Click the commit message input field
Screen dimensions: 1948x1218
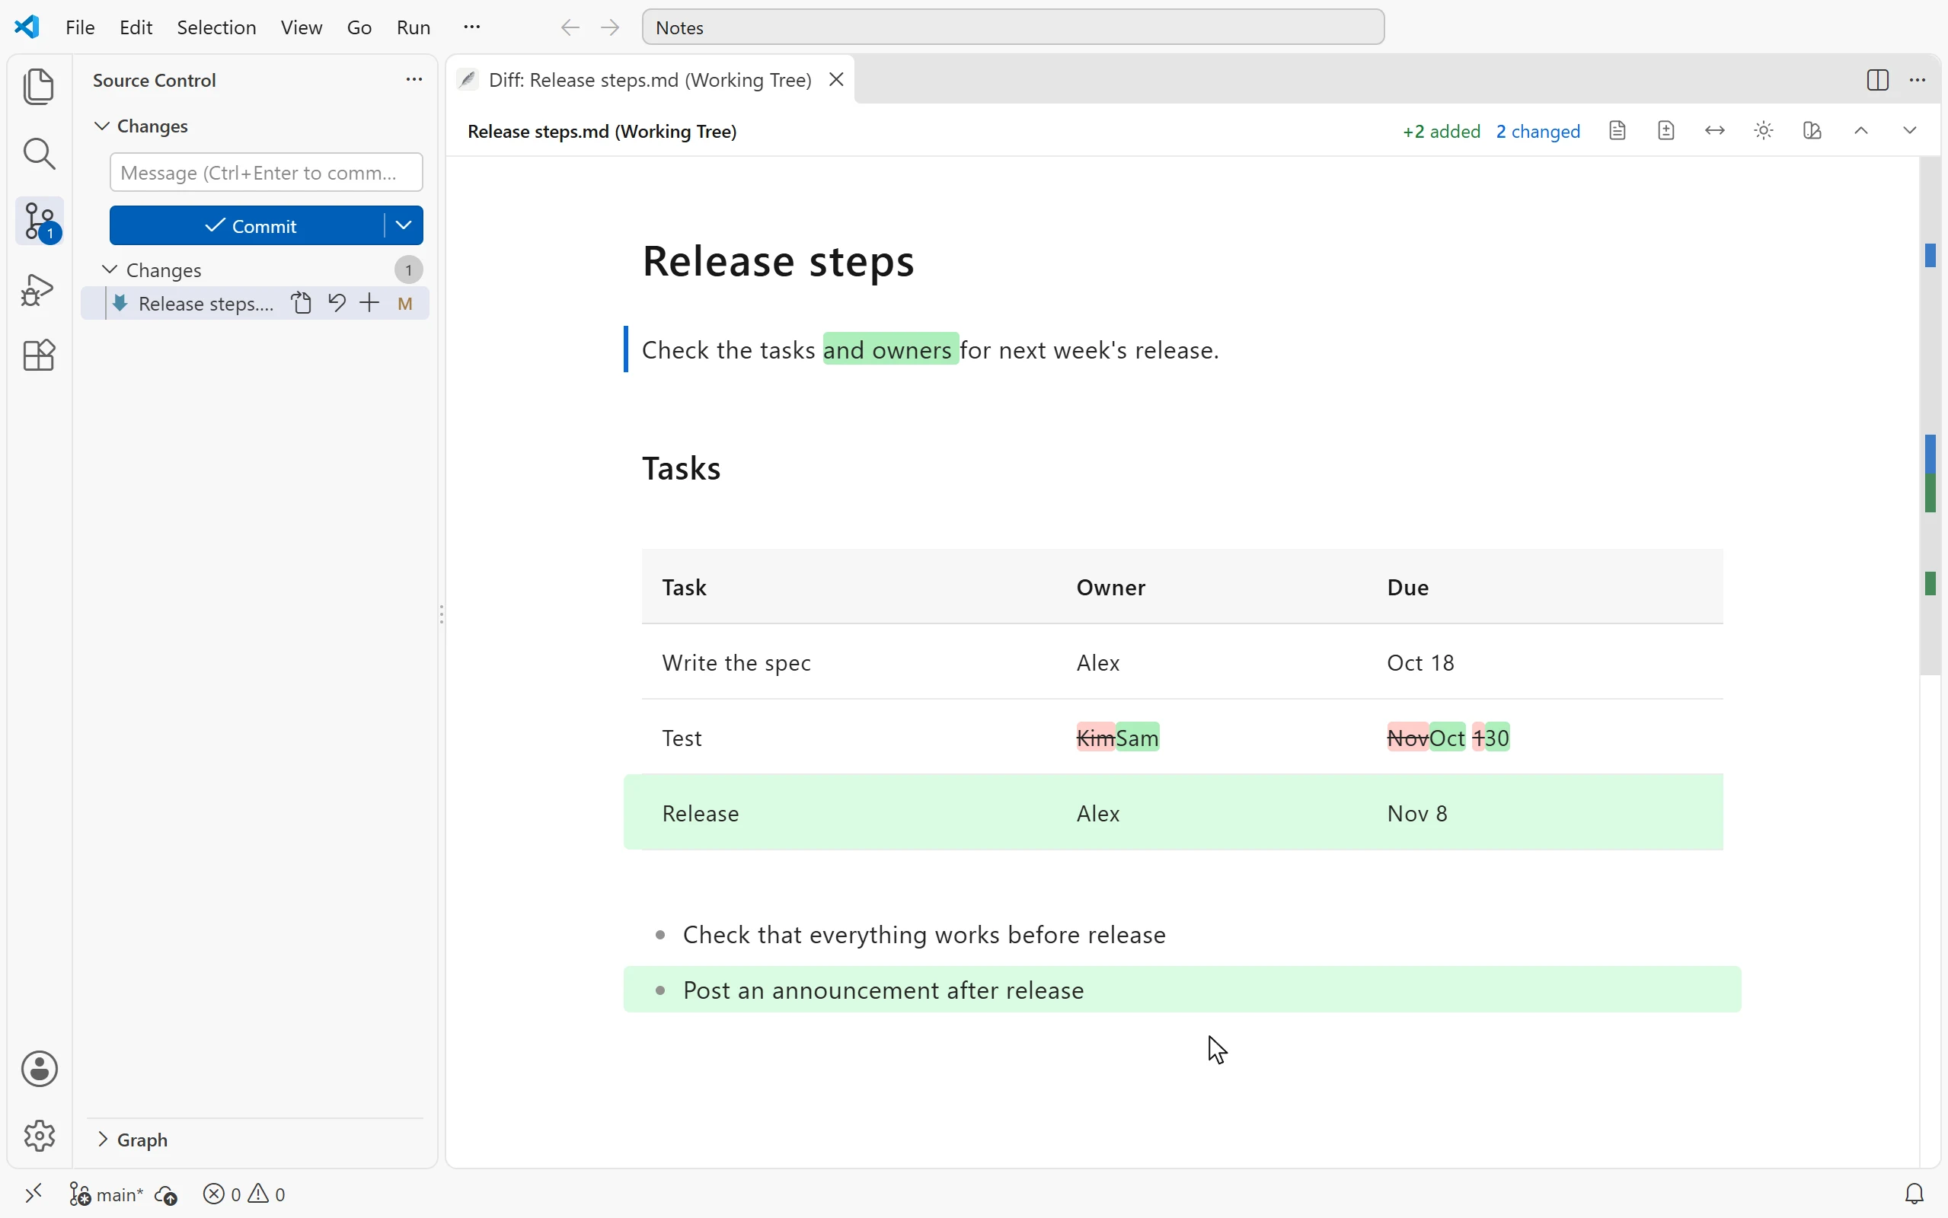(266, 172)
